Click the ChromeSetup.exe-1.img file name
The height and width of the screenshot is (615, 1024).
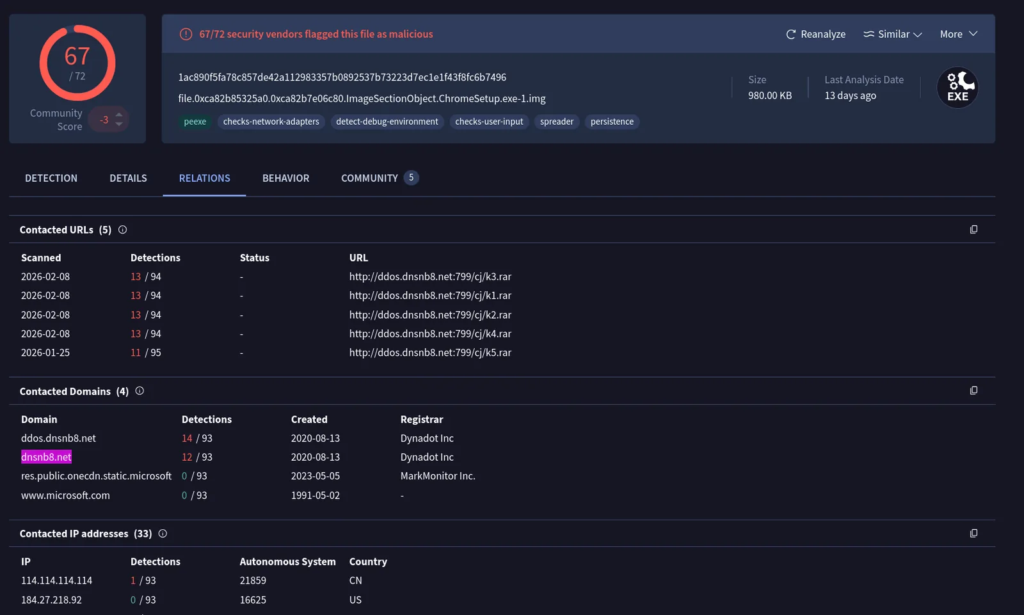click(x=362, y=99)
